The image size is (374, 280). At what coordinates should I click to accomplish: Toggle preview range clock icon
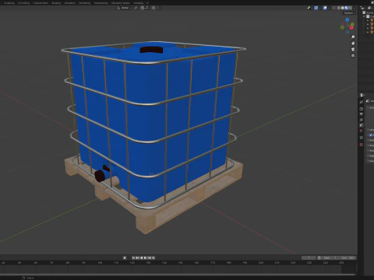click(319, 257)
